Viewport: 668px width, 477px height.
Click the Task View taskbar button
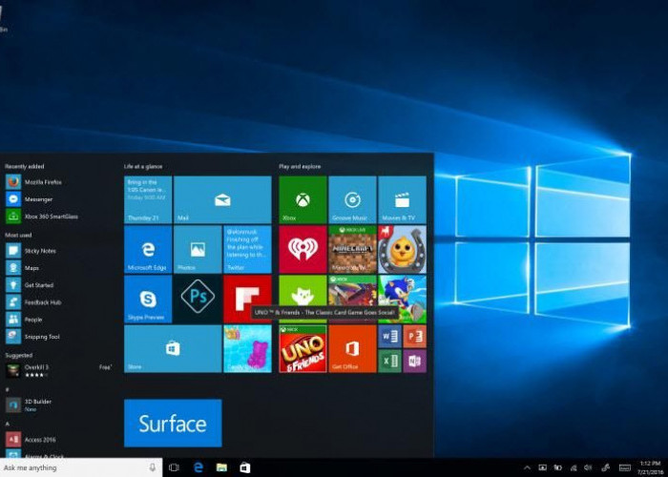[x=174, y=467]
